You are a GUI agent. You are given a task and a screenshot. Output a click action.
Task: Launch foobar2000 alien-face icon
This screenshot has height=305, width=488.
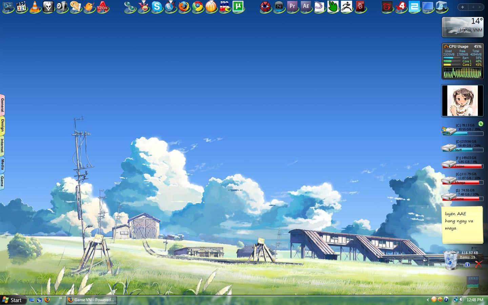pyautogui.click(x=48, y=7)
